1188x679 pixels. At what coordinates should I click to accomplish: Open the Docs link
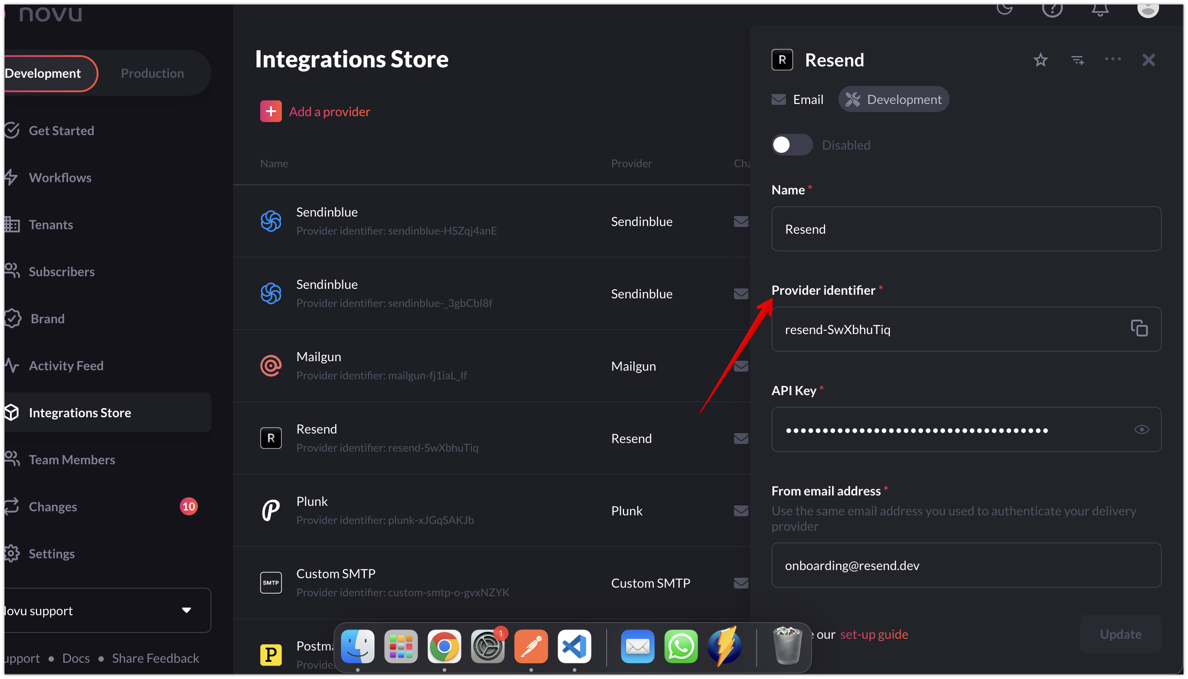pyautogui.click(x=76, y=658)
